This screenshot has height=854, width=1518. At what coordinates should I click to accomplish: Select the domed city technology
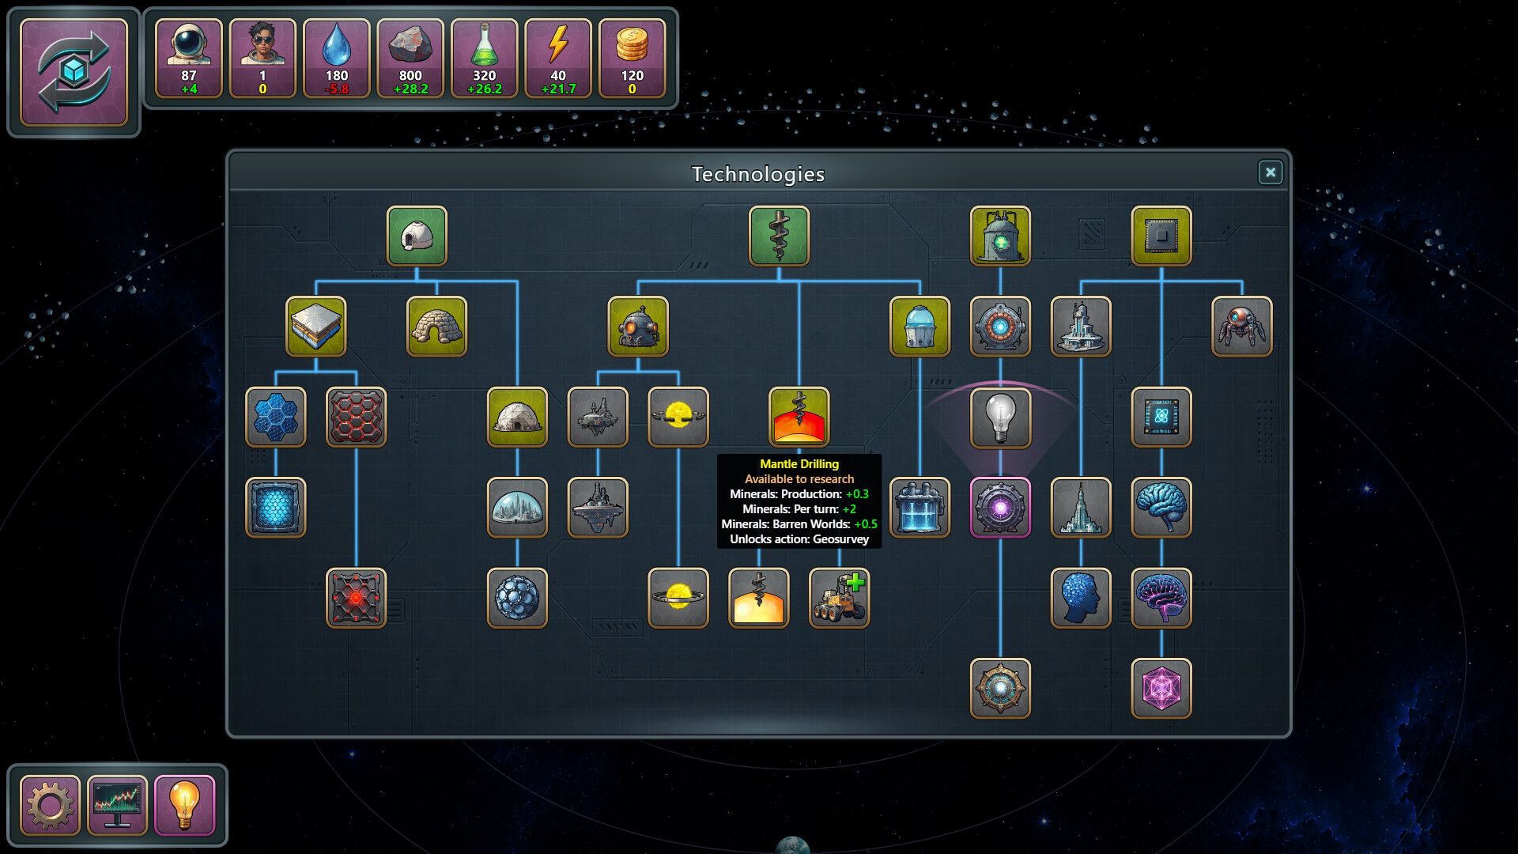(517, 508)
